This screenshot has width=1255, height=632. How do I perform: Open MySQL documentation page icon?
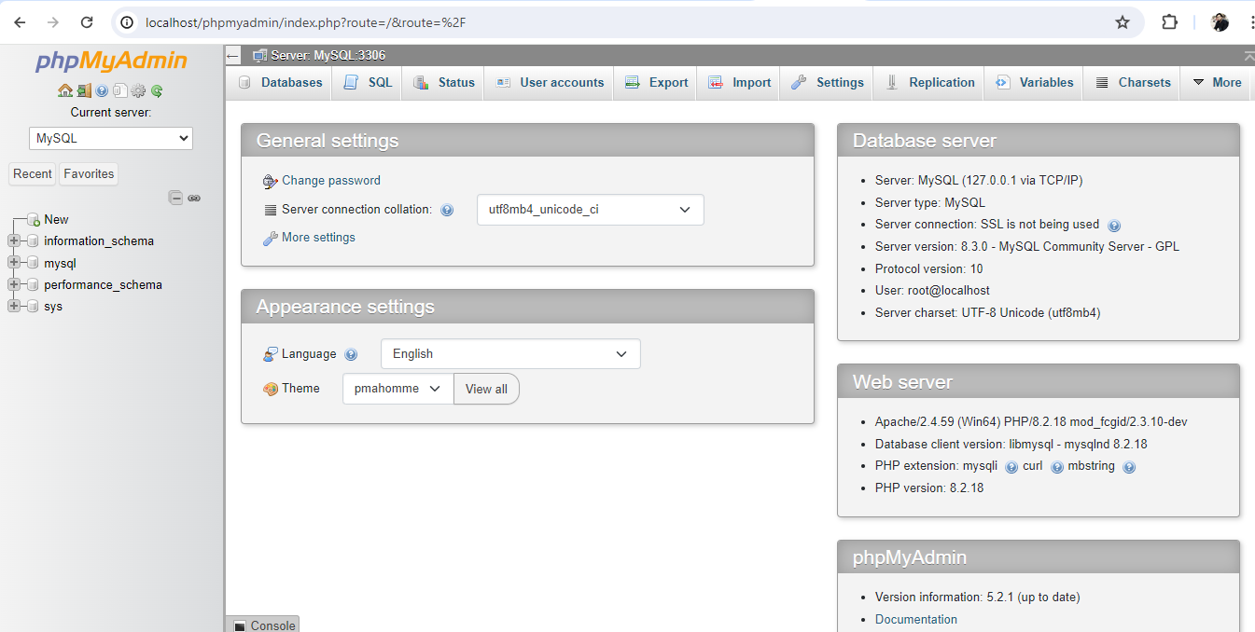tap(119, 90)
